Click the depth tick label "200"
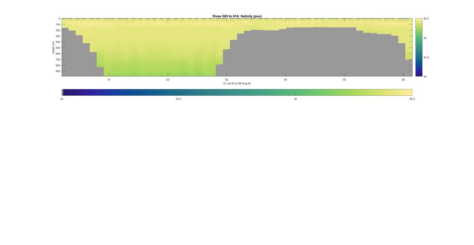The height and width of the screenshot is (245, 474). (58, 30)
